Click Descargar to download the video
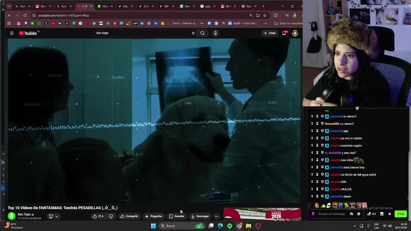 200,216
